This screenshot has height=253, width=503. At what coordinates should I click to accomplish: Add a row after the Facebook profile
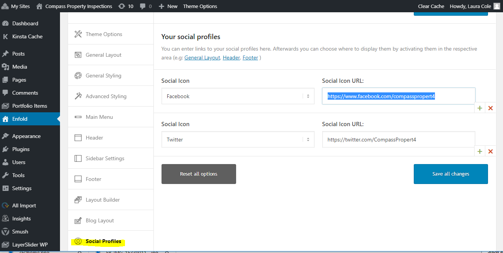tap(480, 108)
